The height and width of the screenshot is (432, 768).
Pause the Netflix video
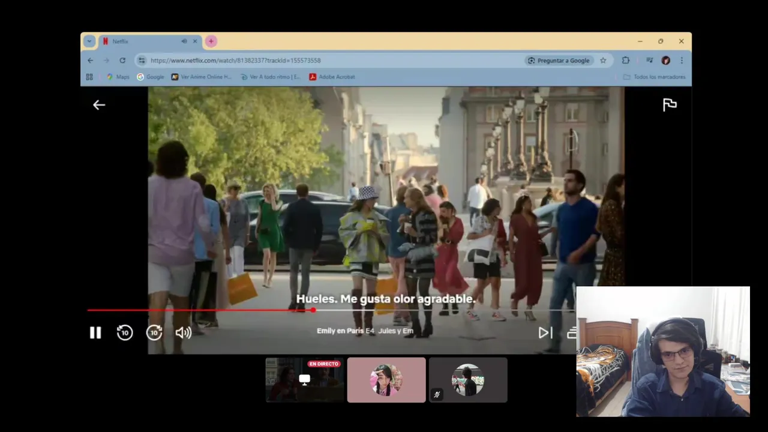tap(95, 332)
